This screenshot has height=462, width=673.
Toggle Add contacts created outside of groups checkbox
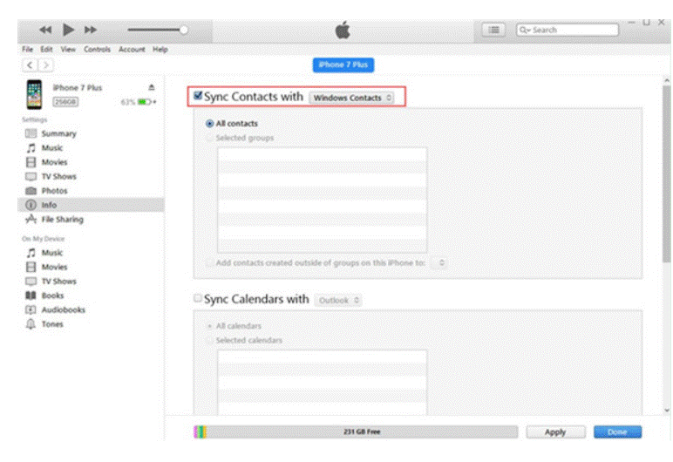pos(209,262)
